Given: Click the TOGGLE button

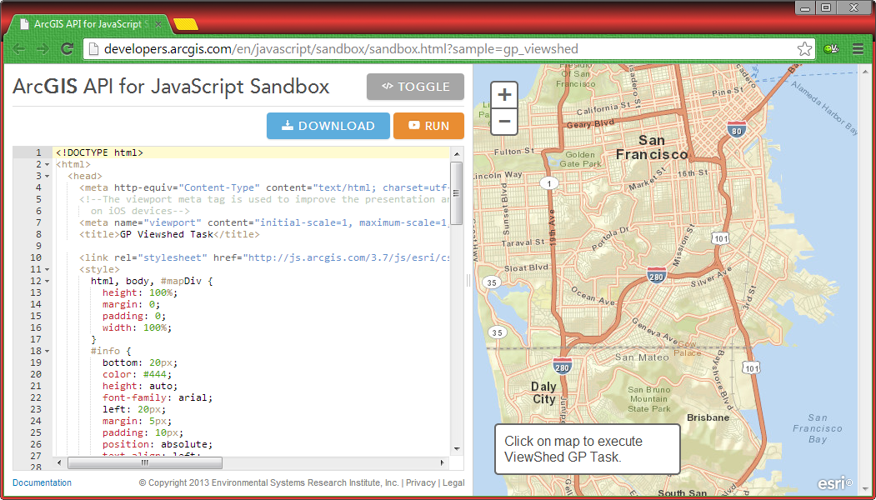Looking at the screenshot, I should pyautogui.click(x=415, y=87).
